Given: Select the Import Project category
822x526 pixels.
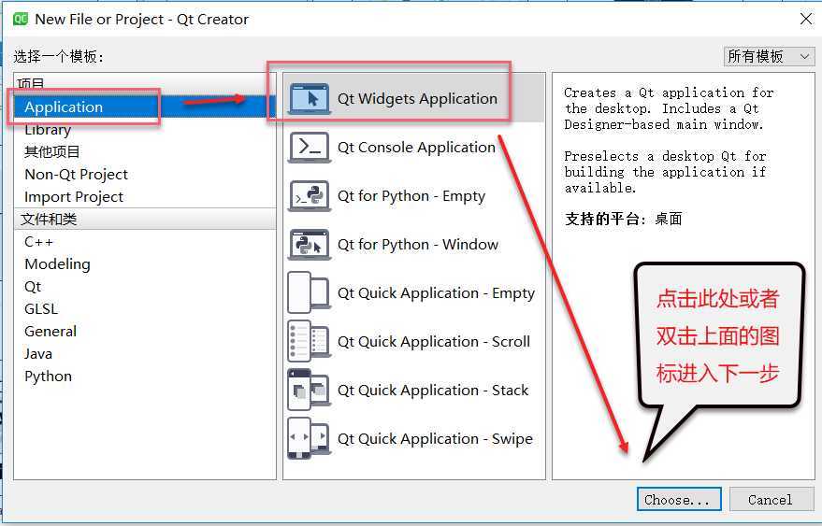Looking at the screenshot, I should pos(145,197).
